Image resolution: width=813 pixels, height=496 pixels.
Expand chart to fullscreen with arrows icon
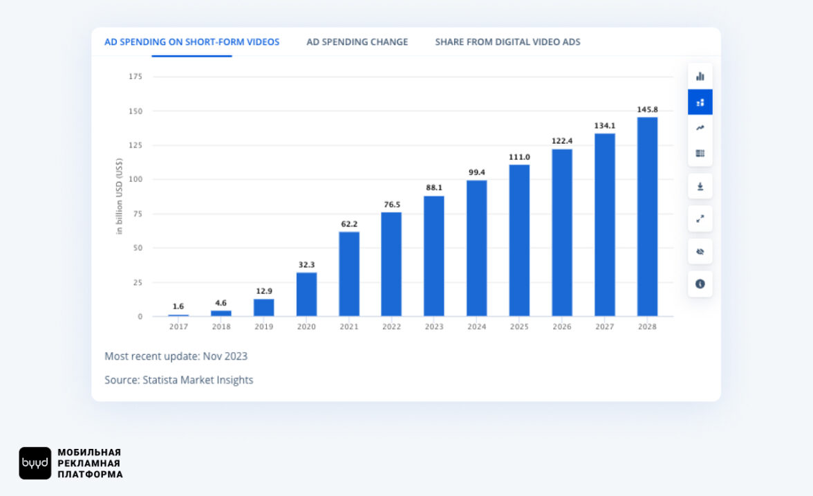click(700, 219)
